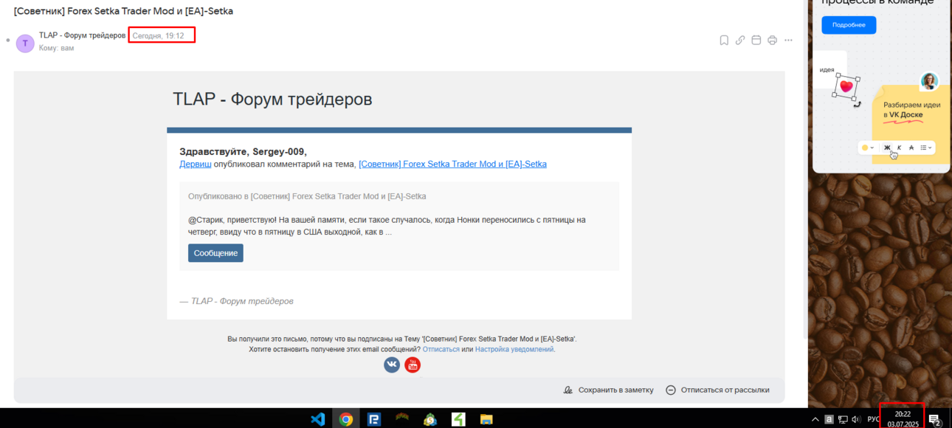
Task: Click the woman's avatar in the ad
Action: click(x=929, y=81)
